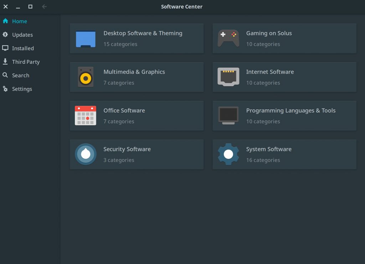Click "10 categories" under Internet Software
This screenshot has width=365, height=264.
click(263, 83)
